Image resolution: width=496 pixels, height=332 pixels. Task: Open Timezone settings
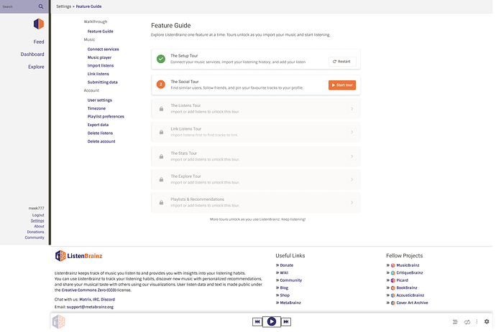[x=96, y=108]
